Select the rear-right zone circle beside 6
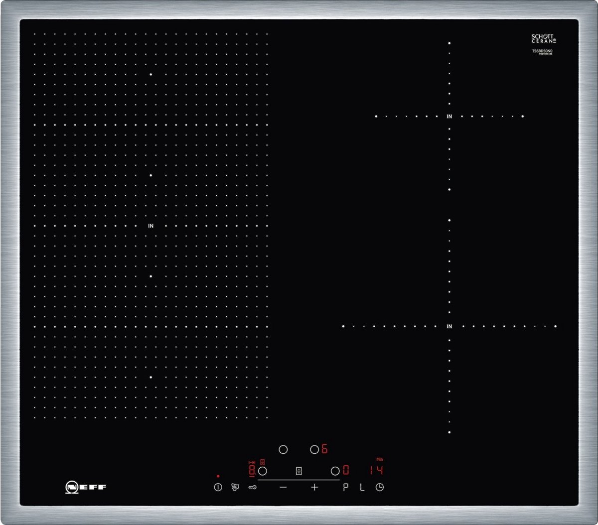 314,449
